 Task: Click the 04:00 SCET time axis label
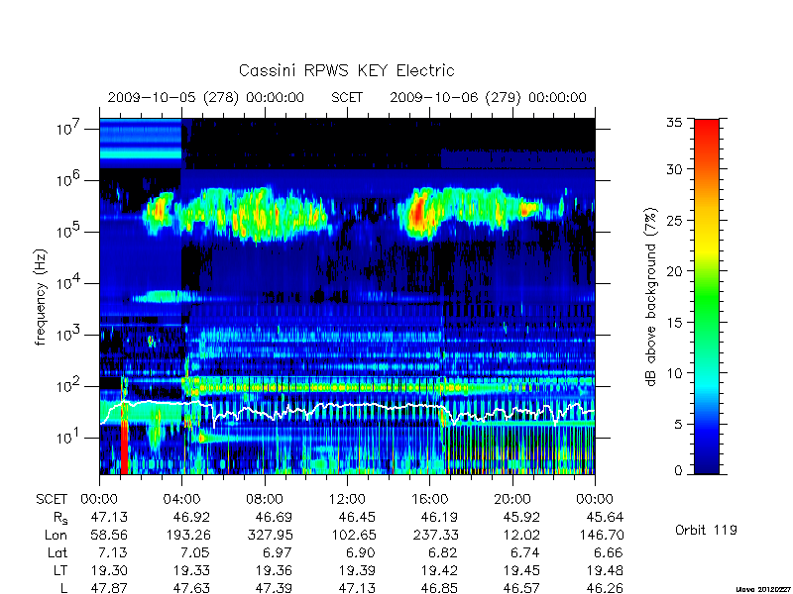coord(182,500)
